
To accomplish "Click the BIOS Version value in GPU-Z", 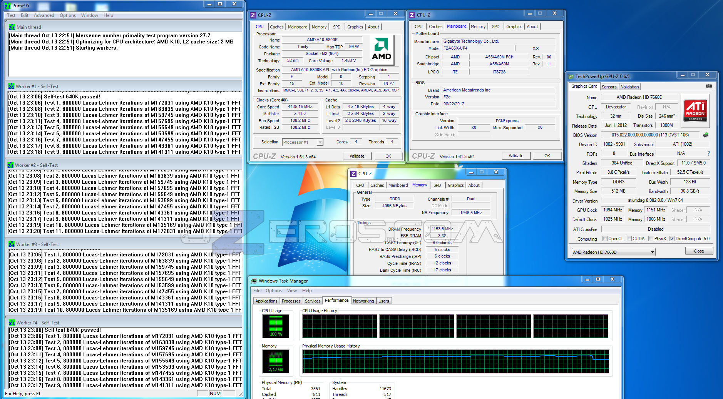I will (x=650, y=135).
